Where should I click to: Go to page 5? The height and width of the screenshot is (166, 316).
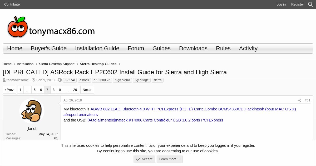[34, 90]
